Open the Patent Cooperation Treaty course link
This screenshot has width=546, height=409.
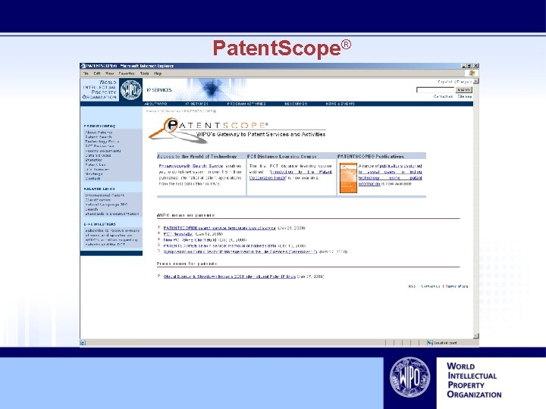[290, 175]
